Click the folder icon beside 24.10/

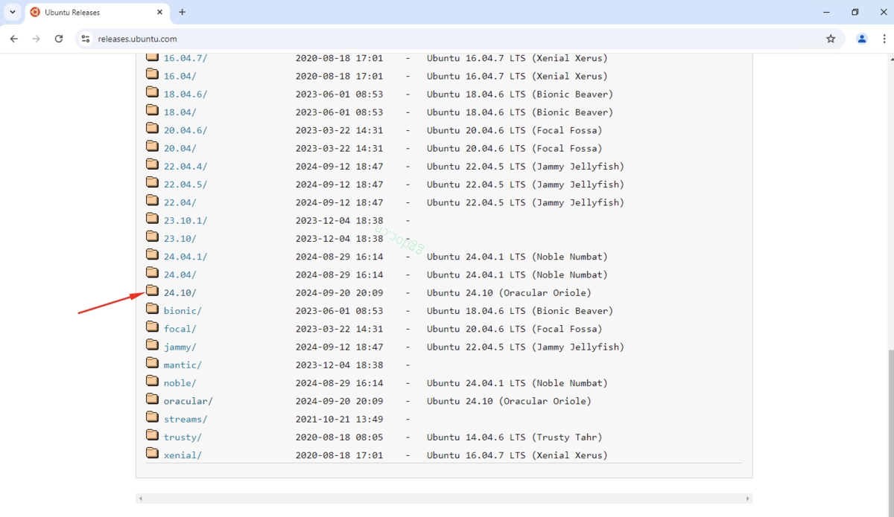click(x=152, y=291)
